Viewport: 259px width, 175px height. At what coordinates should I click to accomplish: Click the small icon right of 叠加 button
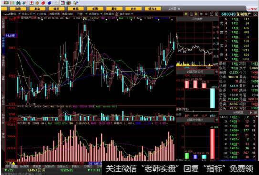(x=117, y=14)
